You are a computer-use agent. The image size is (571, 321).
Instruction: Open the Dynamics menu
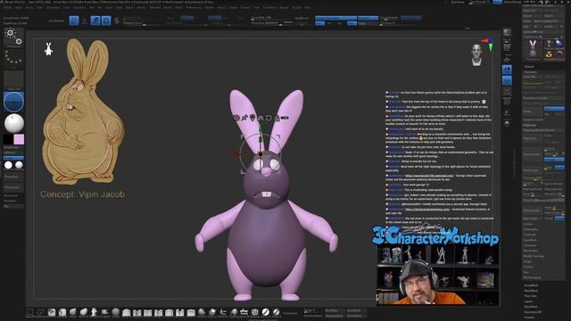[79, 7]
